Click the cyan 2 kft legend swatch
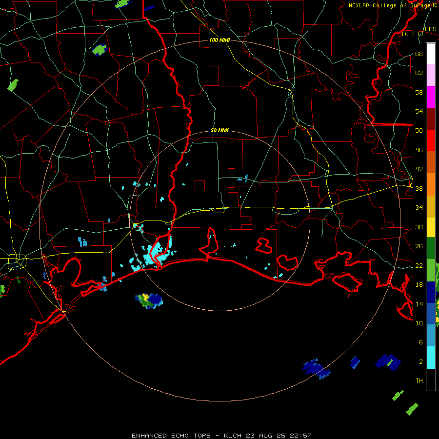Image resolution: width=439 pixels, height=439 pixels. tap(431, 358)
